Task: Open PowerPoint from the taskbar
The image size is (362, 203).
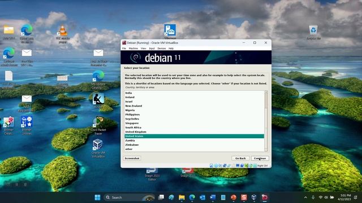Action: pyautogui.click(x=234, y=197)
